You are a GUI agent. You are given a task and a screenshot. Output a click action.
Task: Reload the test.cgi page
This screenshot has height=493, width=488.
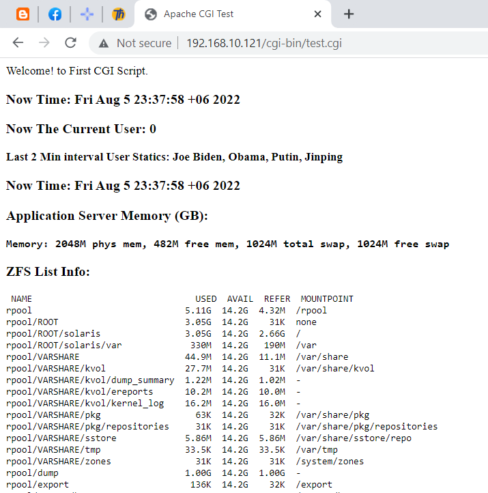[x=71, y=43]
